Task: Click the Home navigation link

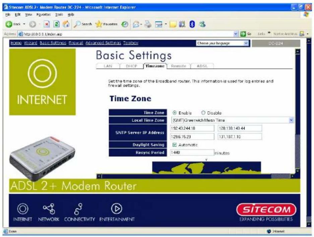Action: point(16,43)
